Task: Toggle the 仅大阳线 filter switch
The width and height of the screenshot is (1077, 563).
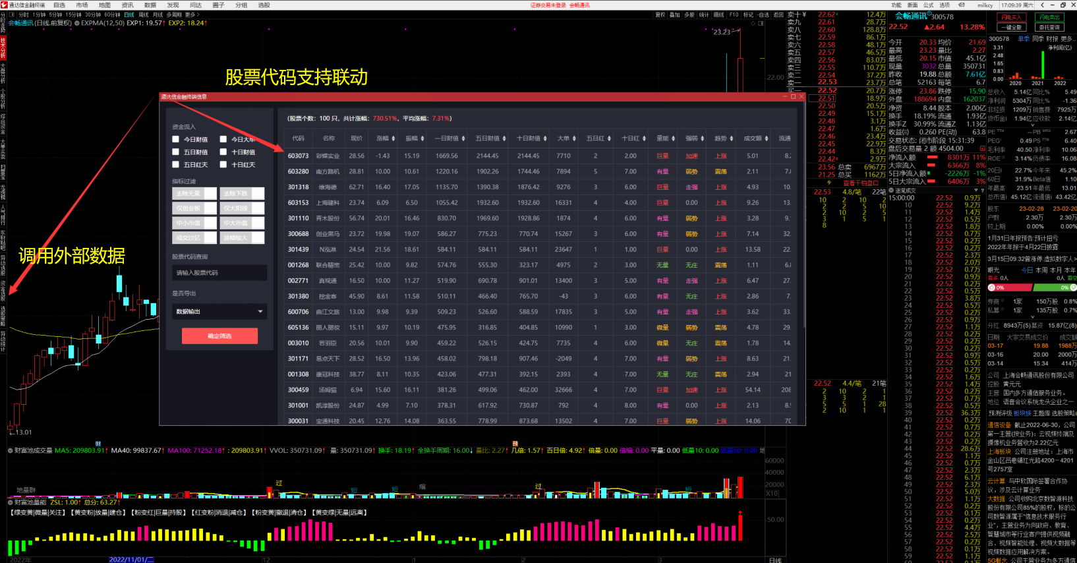Action: tap(243, 208)
